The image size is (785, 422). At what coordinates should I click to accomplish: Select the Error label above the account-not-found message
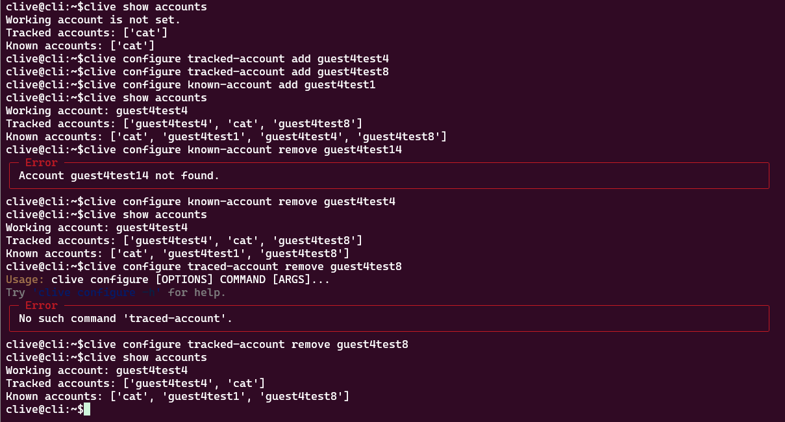click(x=41, y=162)
